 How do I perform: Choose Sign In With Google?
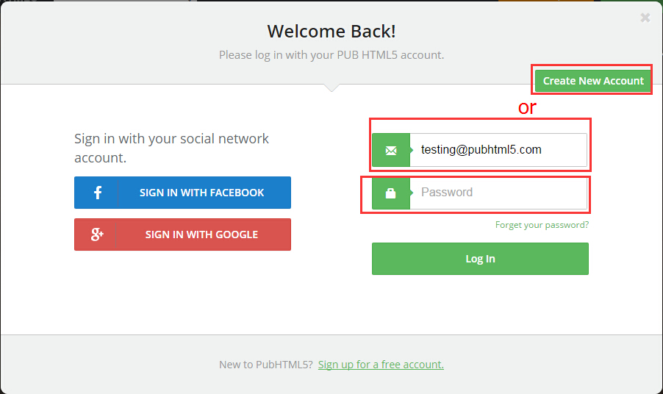(201, 234)
